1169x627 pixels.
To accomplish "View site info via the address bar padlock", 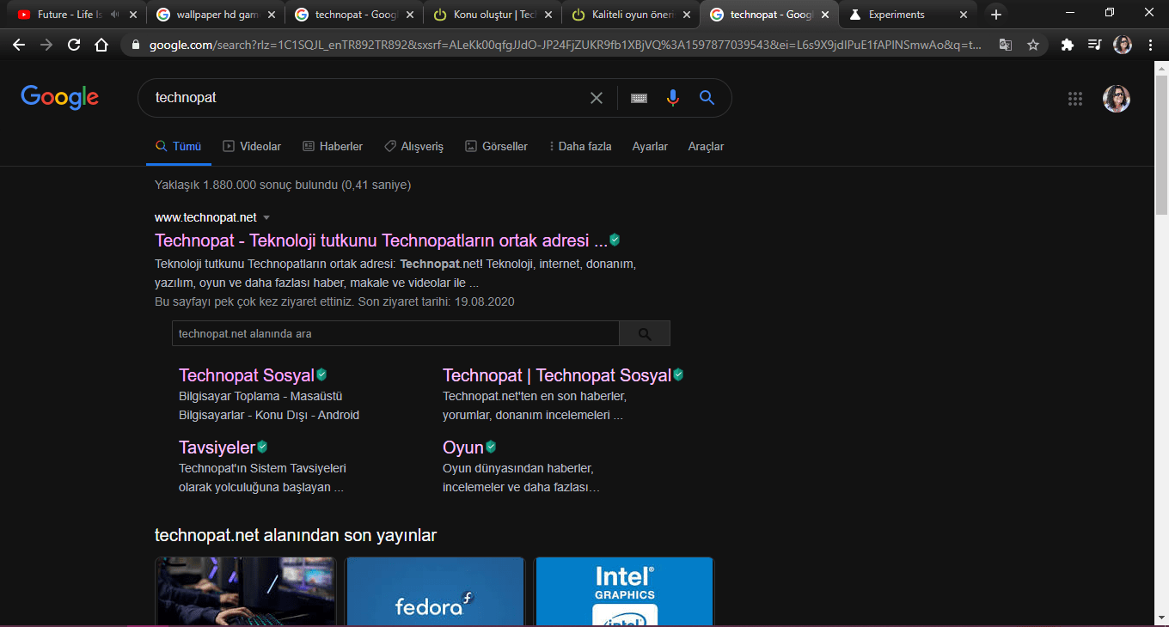I will 136,46.
